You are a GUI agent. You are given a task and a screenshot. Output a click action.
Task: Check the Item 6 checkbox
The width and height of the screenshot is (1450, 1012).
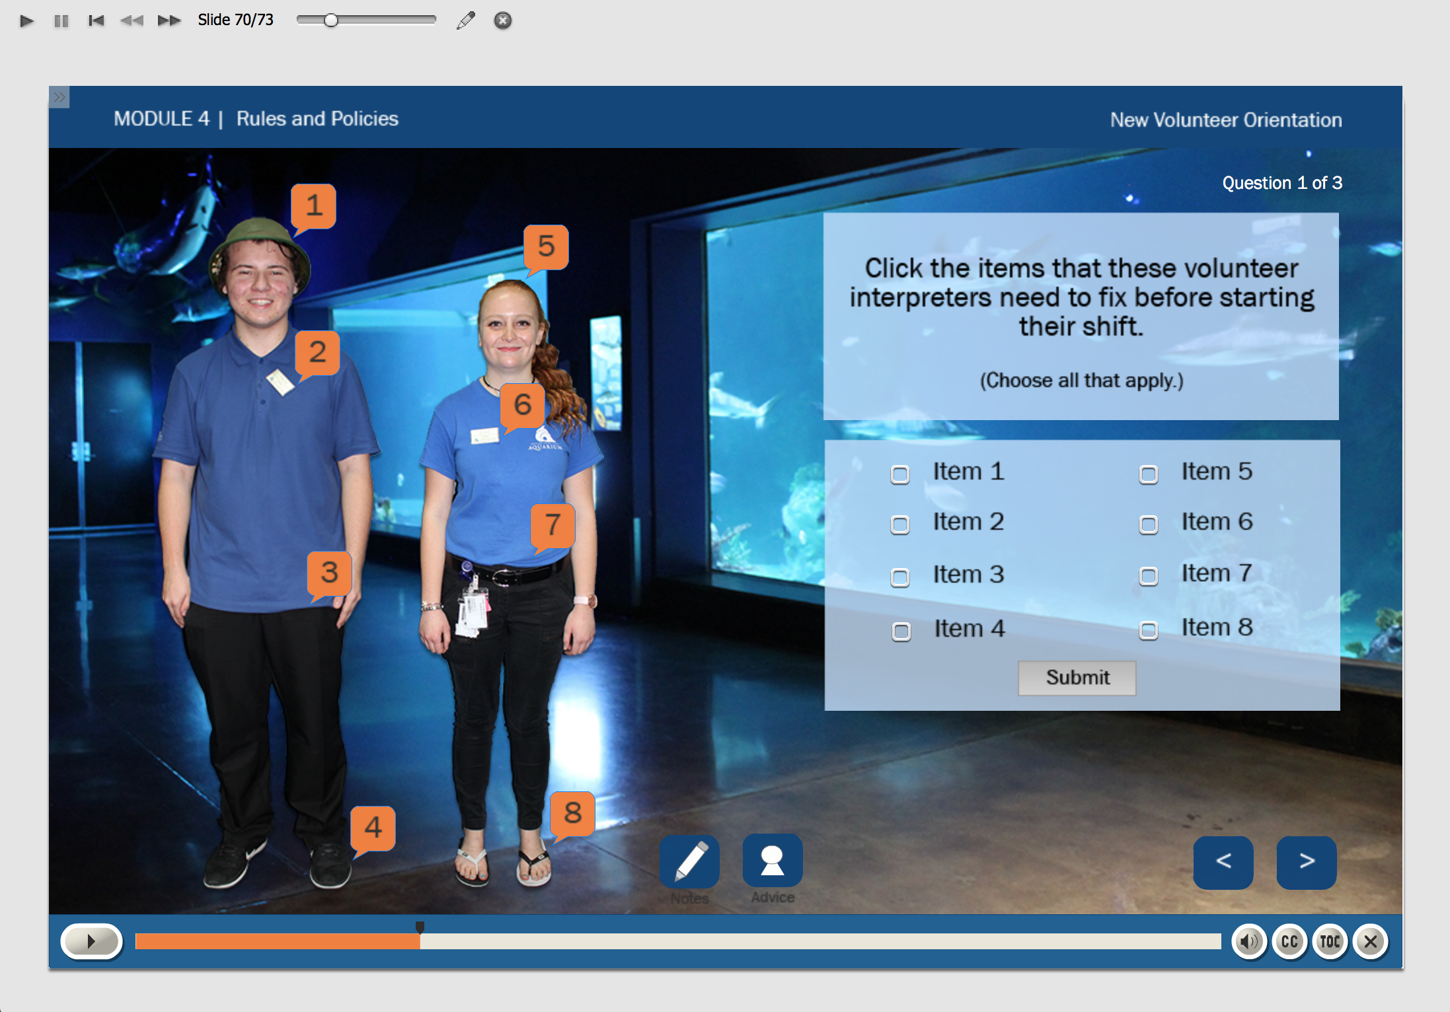(x=1148, y=524)
